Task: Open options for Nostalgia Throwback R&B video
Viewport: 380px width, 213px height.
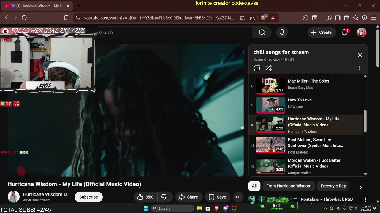Action: (x=365, y=200)
